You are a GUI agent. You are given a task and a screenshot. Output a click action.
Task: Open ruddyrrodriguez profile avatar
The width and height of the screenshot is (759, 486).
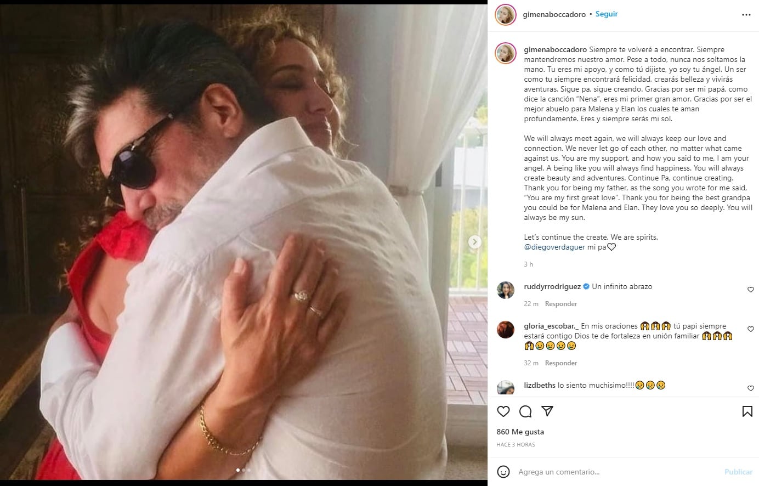point(506,290)
